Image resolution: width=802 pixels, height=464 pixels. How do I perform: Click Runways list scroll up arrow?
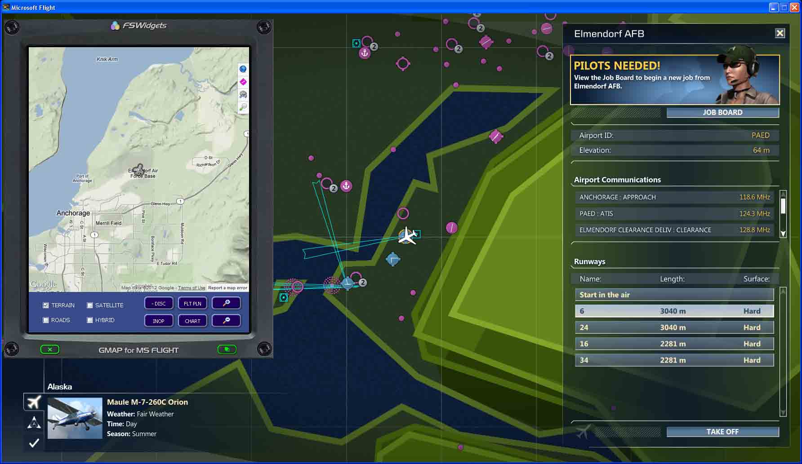[783, 291]
